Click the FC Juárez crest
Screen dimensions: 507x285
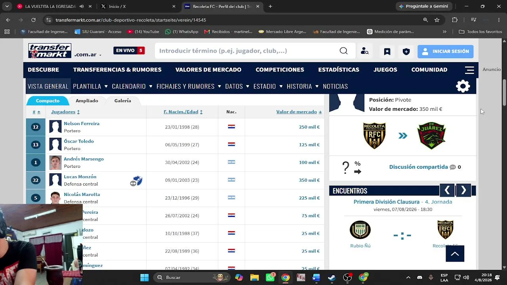click(431, 136)
